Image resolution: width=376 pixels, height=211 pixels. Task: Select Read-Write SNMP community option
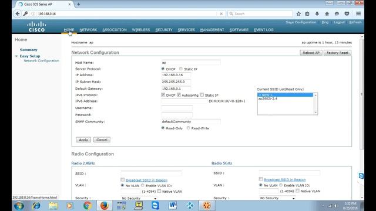[188, 128]
